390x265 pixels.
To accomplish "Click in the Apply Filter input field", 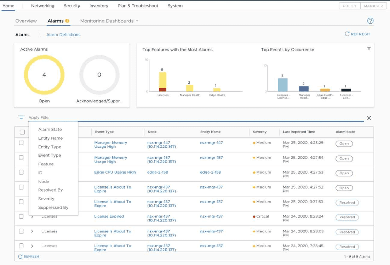I will pyautogui.click(x=195, y=117).
